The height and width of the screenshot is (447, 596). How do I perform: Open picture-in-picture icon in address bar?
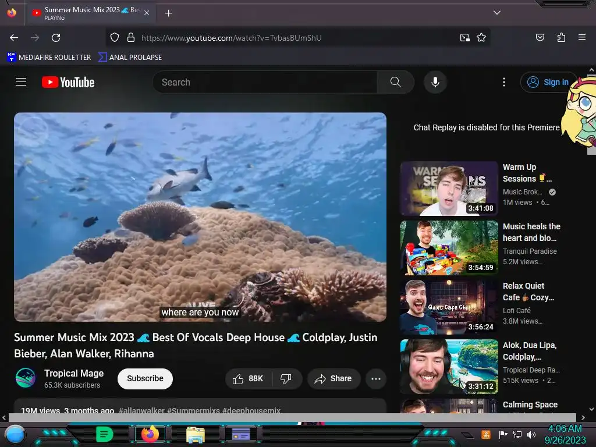pyautogui.click(x=464, y=37)
